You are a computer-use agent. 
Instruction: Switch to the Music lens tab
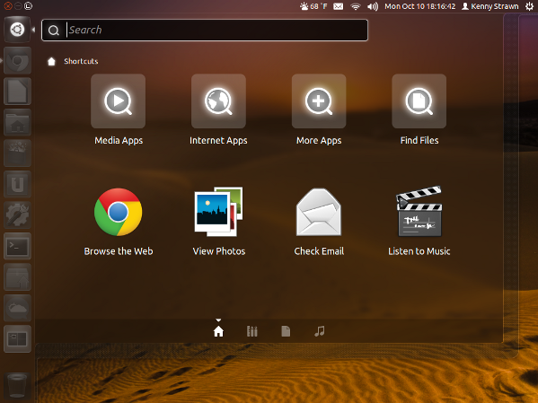coord(320,331)
